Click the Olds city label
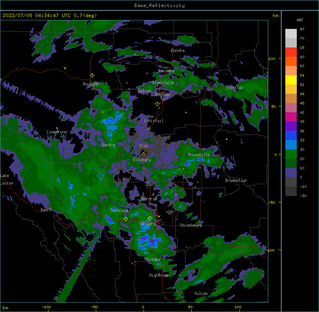Image resolution: width=319 pixels, height=312 pixels. point(144,146)
